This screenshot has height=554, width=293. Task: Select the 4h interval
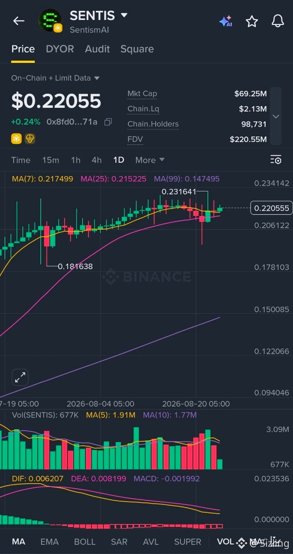[97, 160]
